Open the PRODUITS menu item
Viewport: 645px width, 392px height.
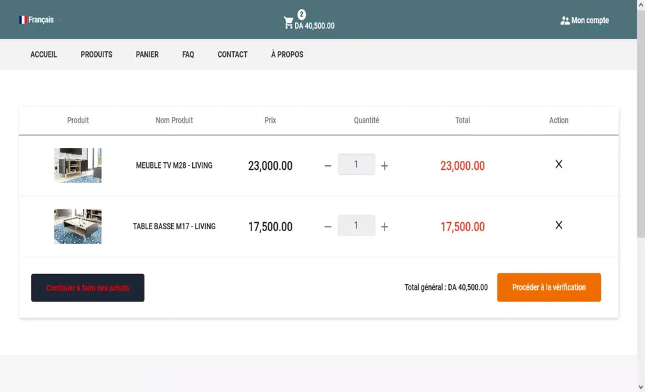[96, 54]
